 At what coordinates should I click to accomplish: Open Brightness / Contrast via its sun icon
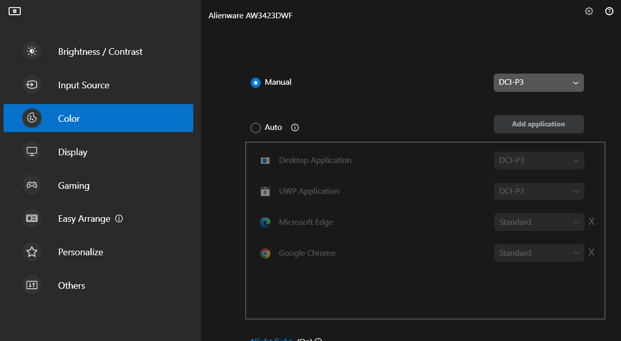(x=32, y=51)
